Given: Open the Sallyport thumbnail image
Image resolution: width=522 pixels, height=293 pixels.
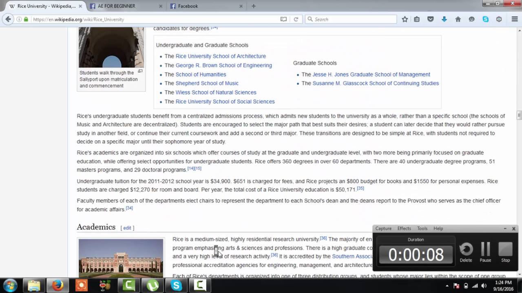Looking at the screenshot, I should click(x=111, y=47).
